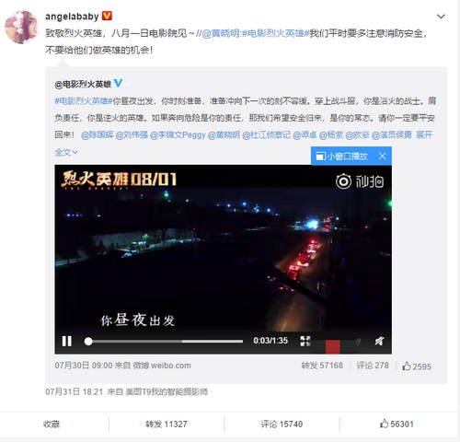Click the 秒拍 logo on the video
Image resolution: width=460 pixels, height=442 pixels.
coord(360,181)
